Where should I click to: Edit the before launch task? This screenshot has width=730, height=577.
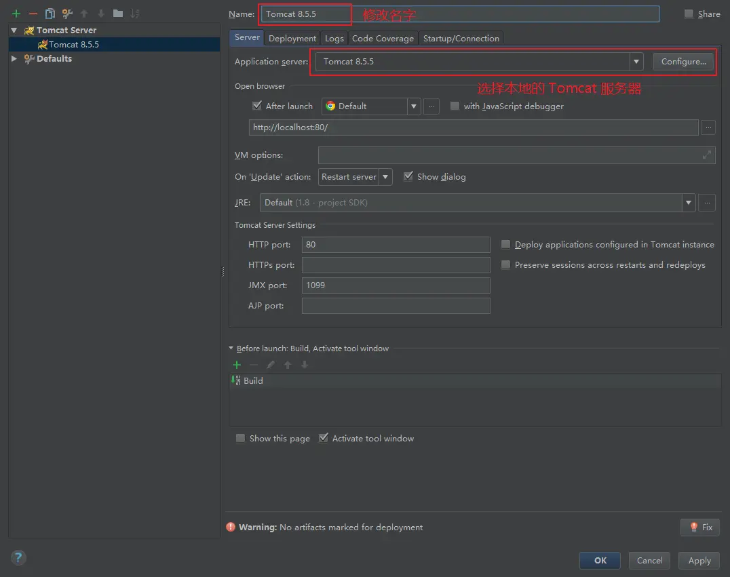click(271, 365)
